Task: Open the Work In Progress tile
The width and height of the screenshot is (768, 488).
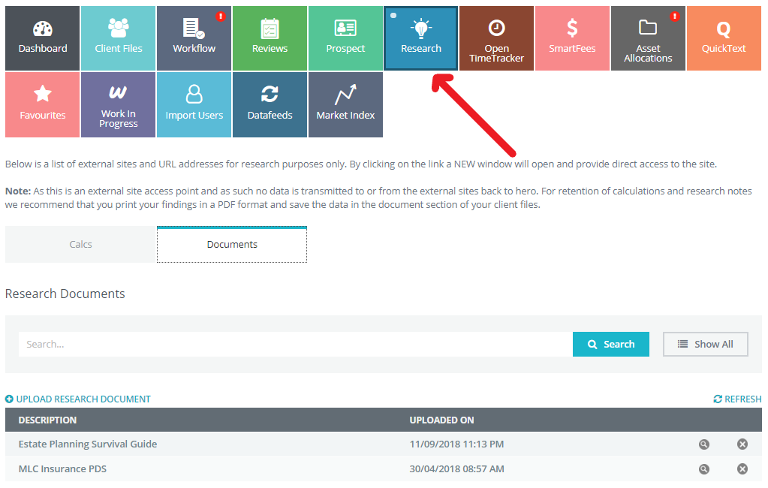Action: (118, 104)
